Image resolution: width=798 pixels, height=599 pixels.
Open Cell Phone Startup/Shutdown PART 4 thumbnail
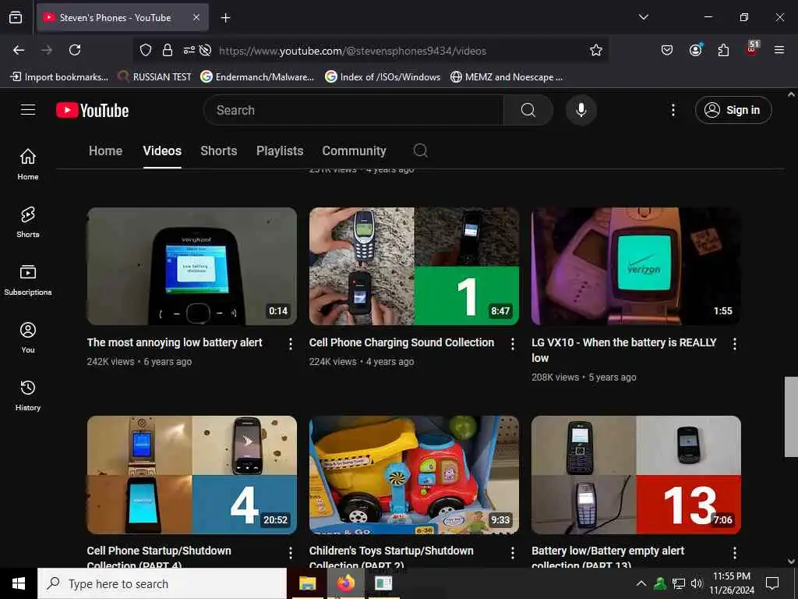click(x=192, y=475)
